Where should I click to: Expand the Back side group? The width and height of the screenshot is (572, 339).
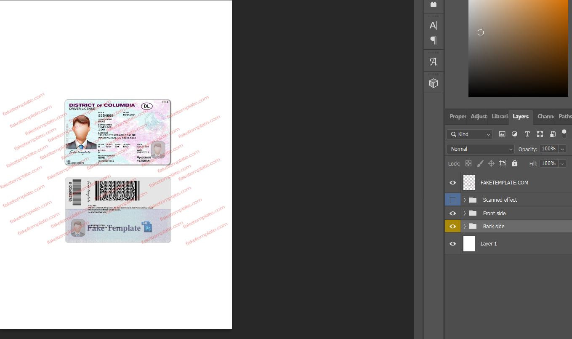(464, 226)
